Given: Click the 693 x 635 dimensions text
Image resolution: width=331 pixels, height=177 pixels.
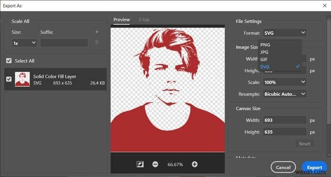Looking at the screenshot, I should pyautogui.click(x=62, y=83).
